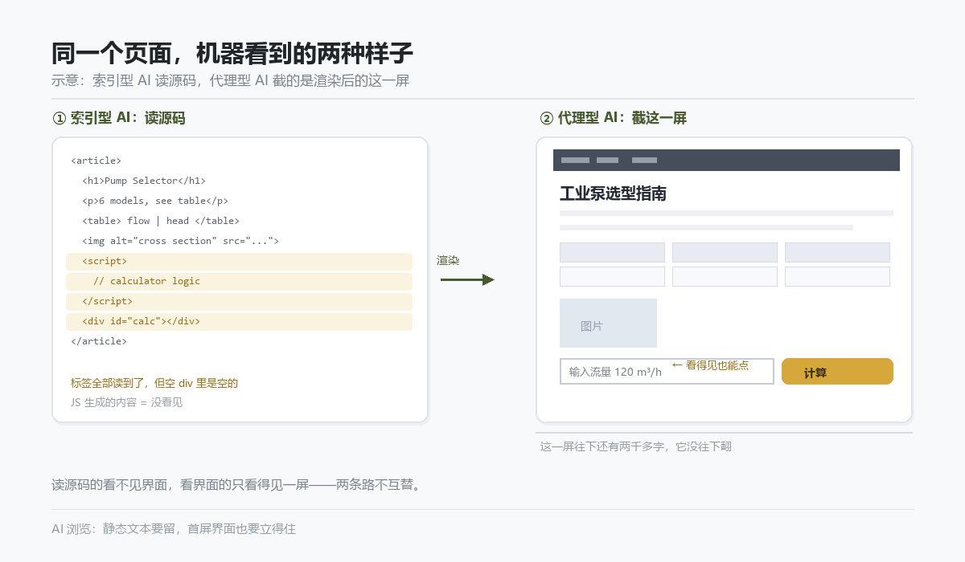This screenshot has width=965, height=562.
Task: Click the 输入流量 120 m³/h input field
Action: click(667, 372)
